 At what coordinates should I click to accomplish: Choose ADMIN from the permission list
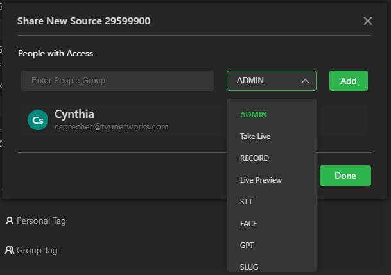pos(254,115)
